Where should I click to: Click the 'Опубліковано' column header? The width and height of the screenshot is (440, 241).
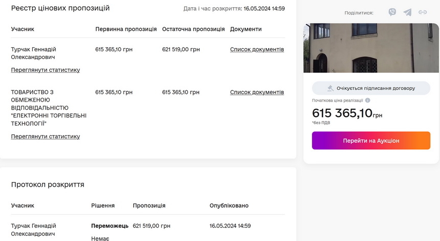pyautogui.click(x=229, y=206)
